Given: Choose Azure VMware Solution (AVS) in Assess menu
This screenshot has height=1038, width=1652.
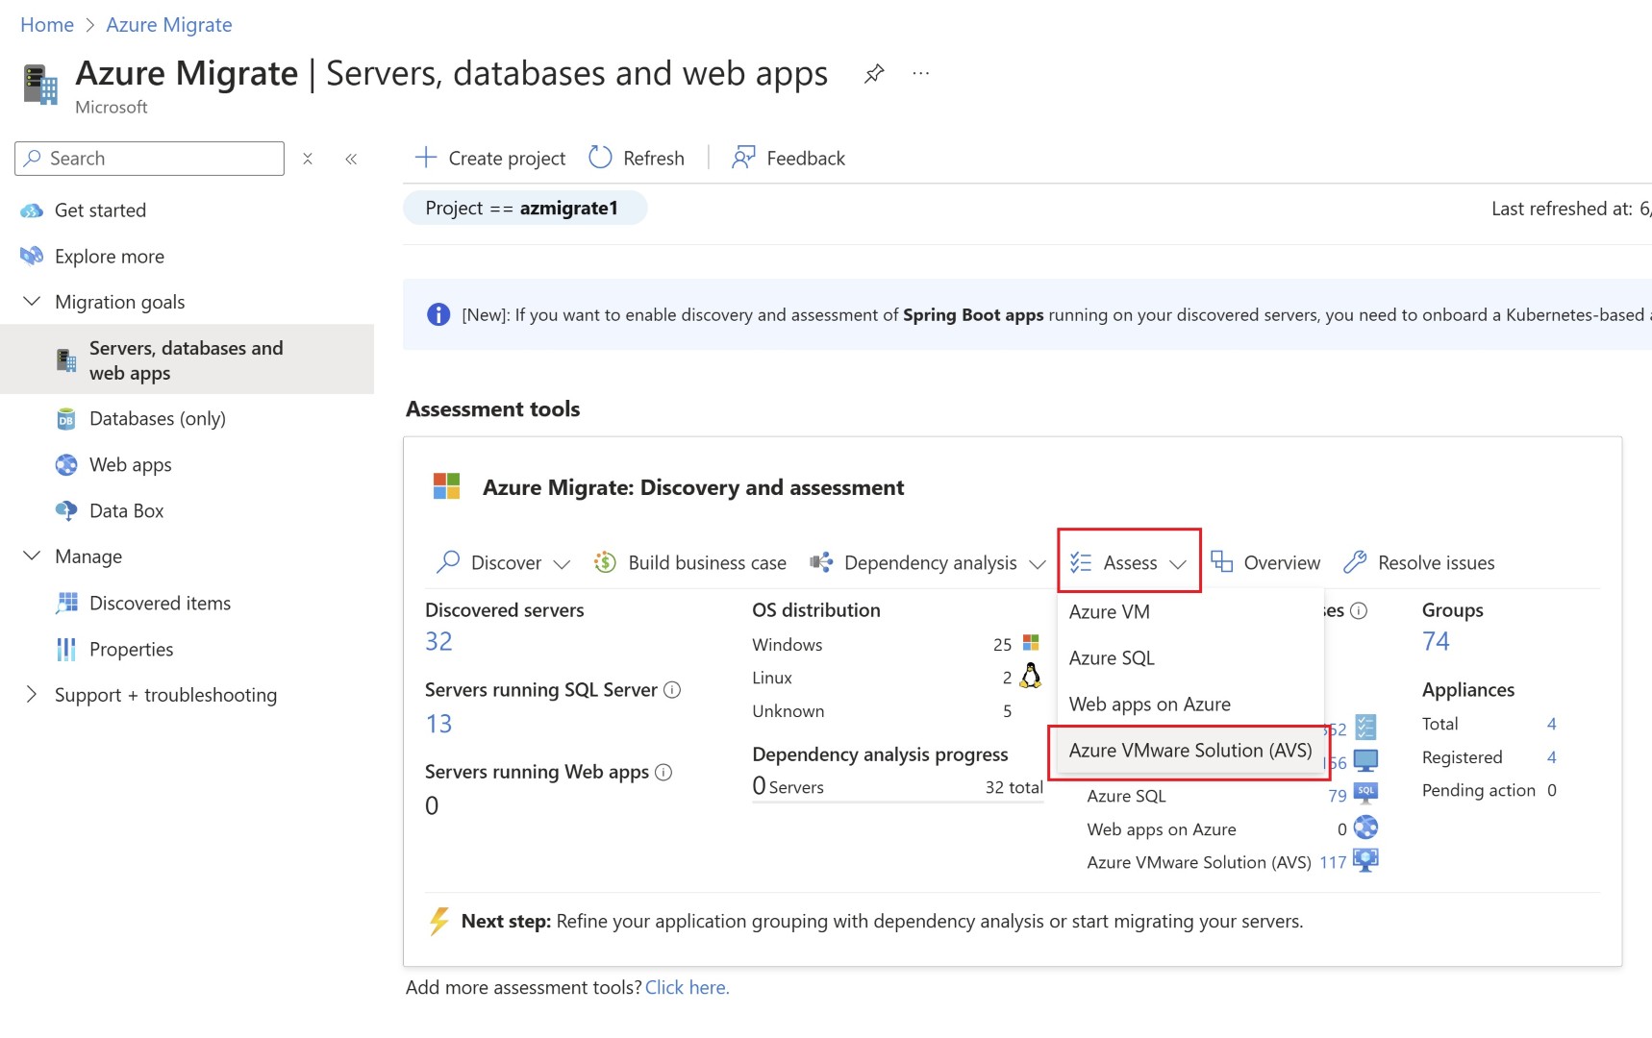Looking at the screenshot, I should pyautogui.click(x=1190, y=751).
